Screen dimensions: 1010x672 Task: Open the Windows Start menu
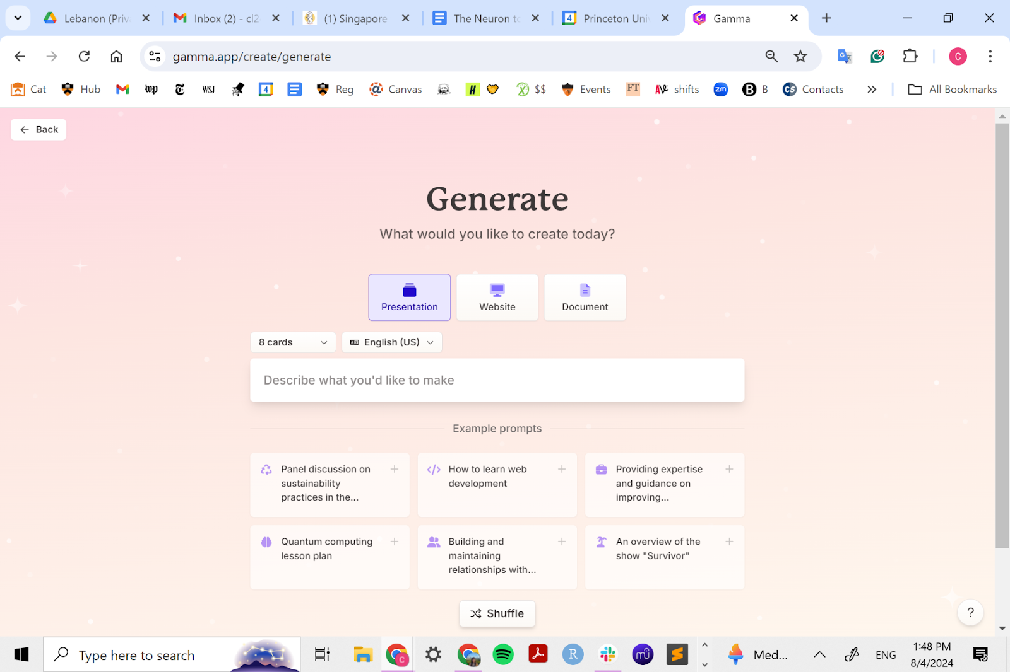coord(21,655)
